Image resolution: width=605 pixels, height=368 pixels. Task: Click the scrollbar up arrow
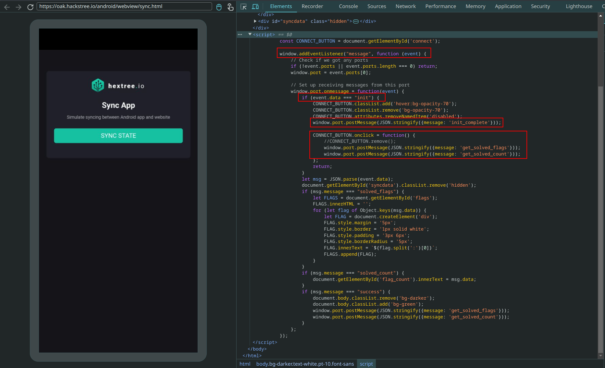click(600, 15)
